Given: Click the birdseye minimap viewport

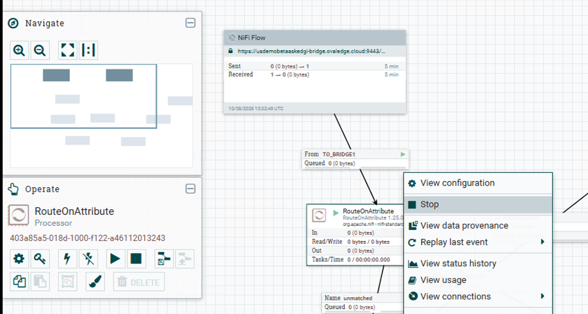Looking at the screenshot, I should point(83,96).
